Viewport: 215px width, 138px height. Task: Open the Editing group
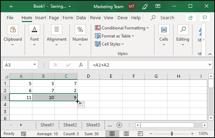click(183, 30)
